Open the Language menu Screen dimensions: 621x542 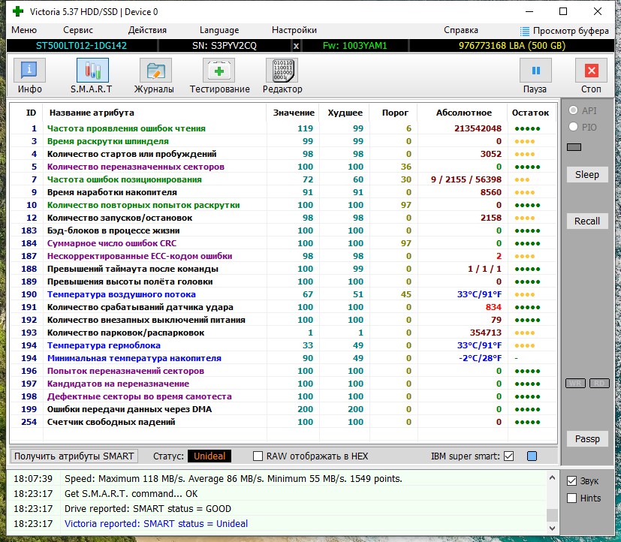219,30
